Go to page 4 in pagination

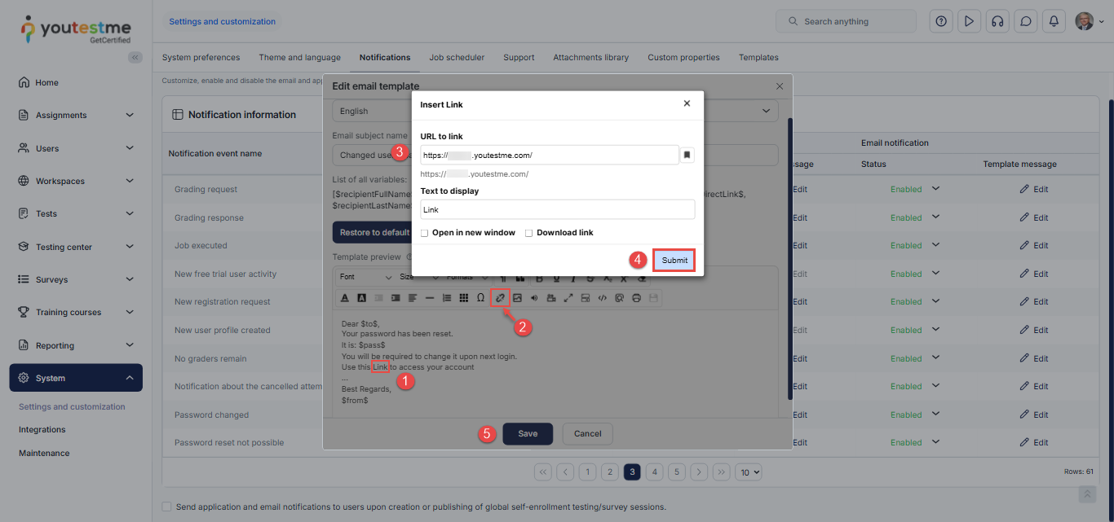coord(654,472)
